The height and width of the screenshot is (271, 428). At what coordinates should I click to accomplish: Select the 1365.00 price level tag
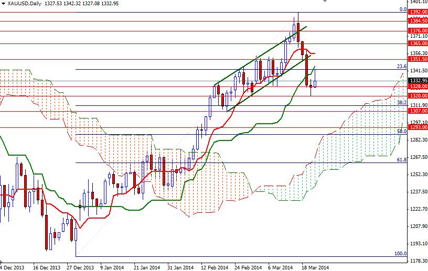[418, 44]
